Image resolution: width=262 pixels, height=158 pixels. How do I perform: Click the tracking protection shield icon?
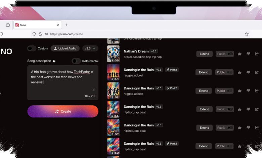[34, 34]
